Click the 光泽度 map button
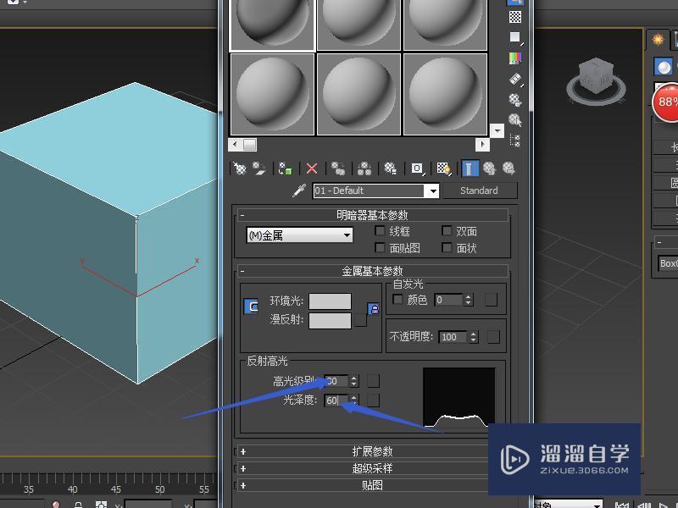Image resolution: width=678 pixels, height=508 pixels. point(373,400)
